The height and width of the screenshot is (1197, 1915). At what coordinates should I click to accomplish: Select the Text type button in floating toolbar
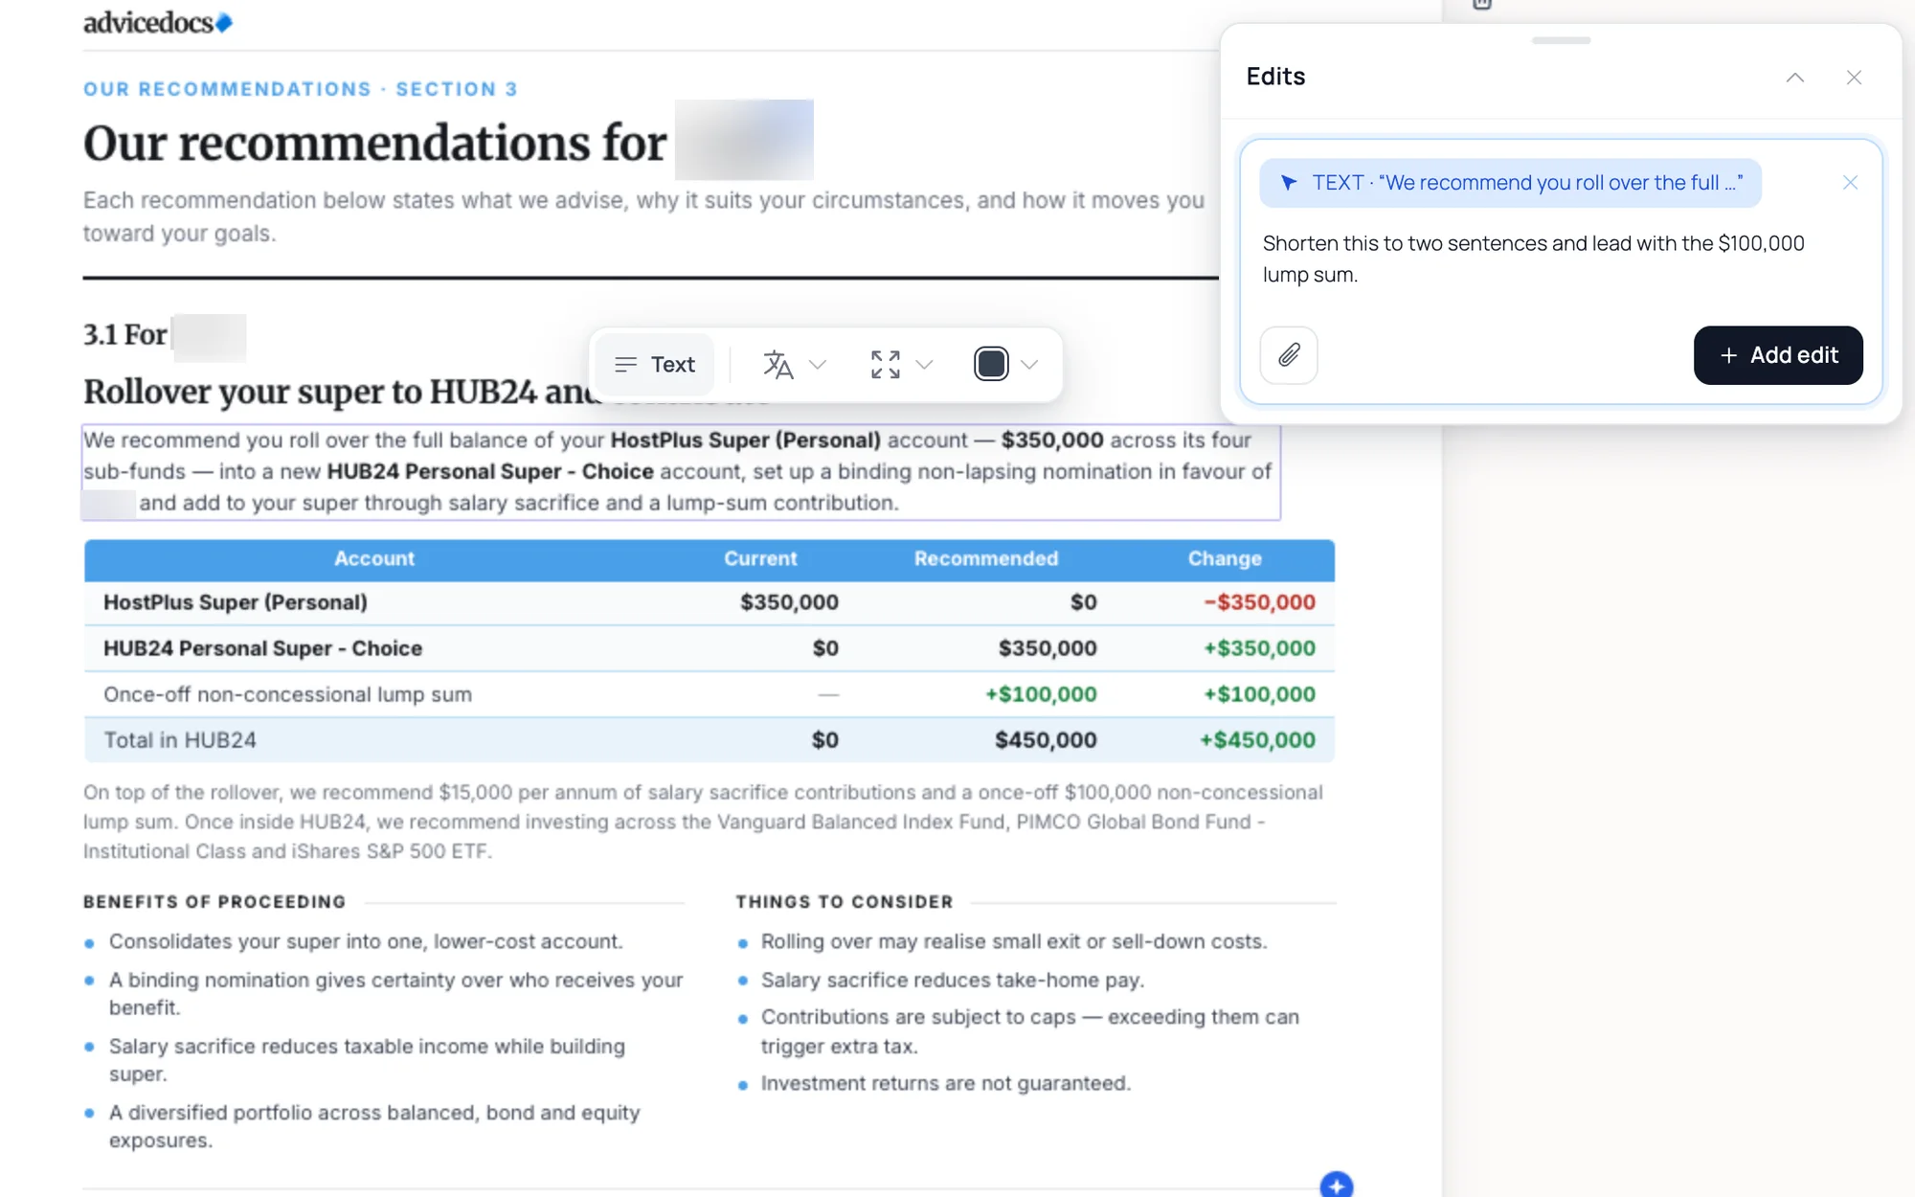(655, 364)
